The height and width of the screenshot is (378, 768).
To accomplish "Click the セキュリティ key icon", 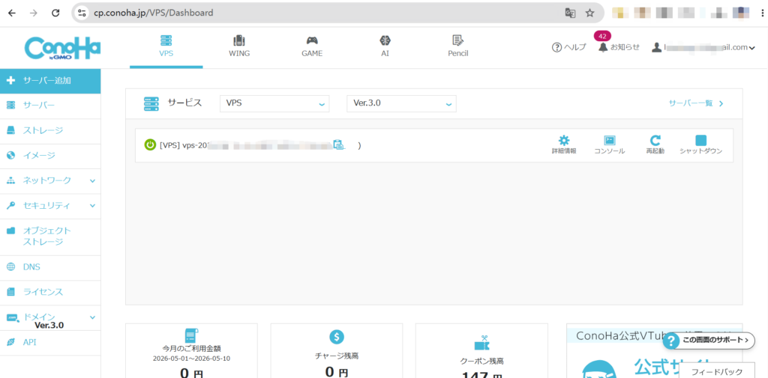I will coord(10,206).
